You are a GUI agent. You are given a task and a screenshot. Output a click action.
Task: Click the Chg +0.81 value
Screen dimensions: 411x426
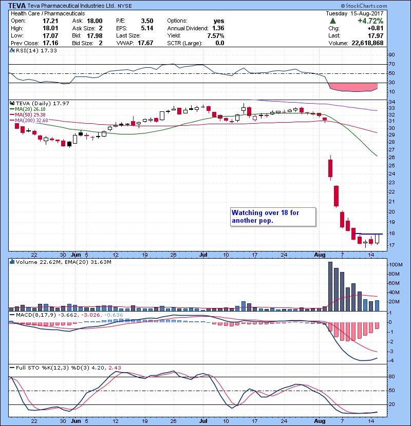coord(376,28)
